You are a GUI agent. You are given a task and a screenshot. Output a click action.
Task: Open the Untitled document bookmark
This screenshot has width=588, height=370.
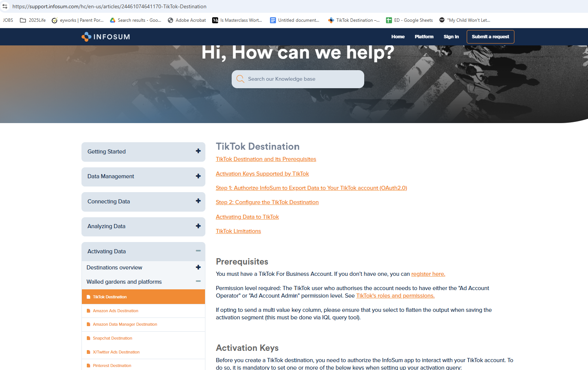click(295, 20)
